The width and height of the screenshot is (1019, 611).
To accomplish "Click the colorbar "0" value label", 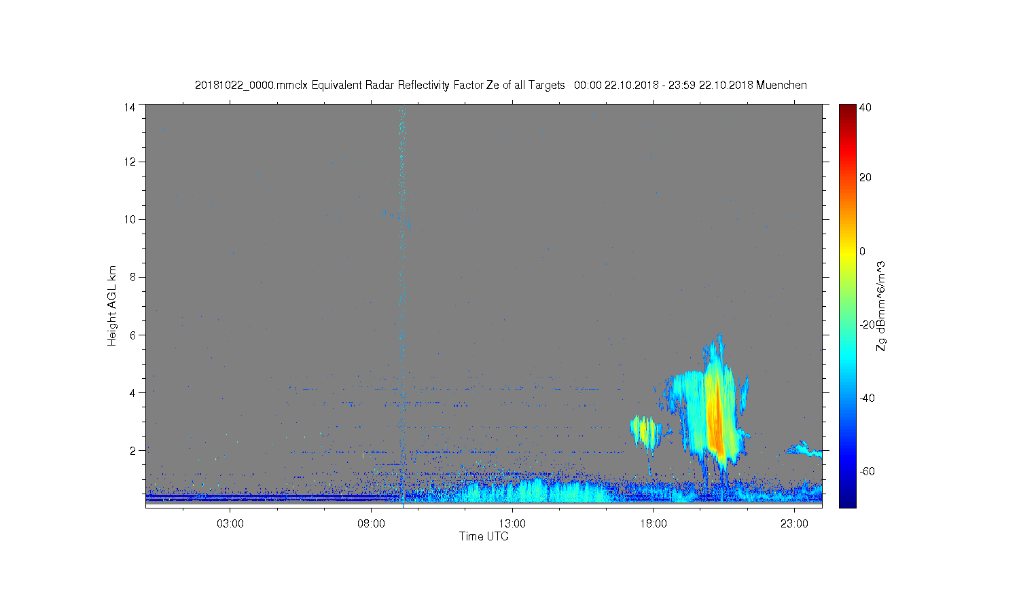I will pos(863,251).
